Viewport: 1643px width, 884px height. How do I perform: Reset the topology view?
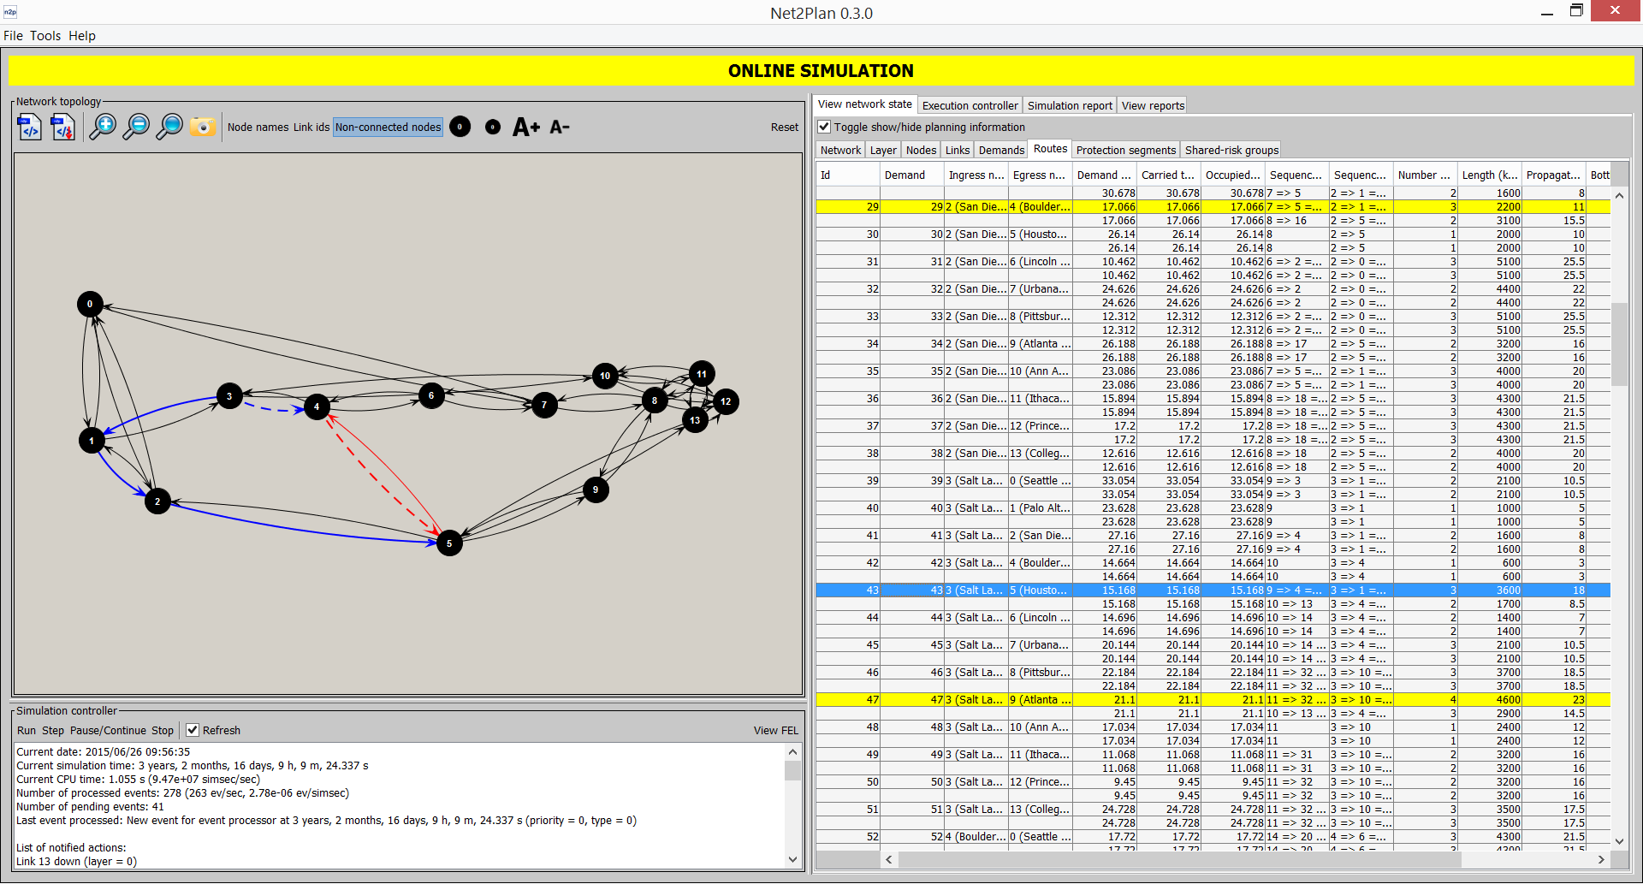click(784, 127)
